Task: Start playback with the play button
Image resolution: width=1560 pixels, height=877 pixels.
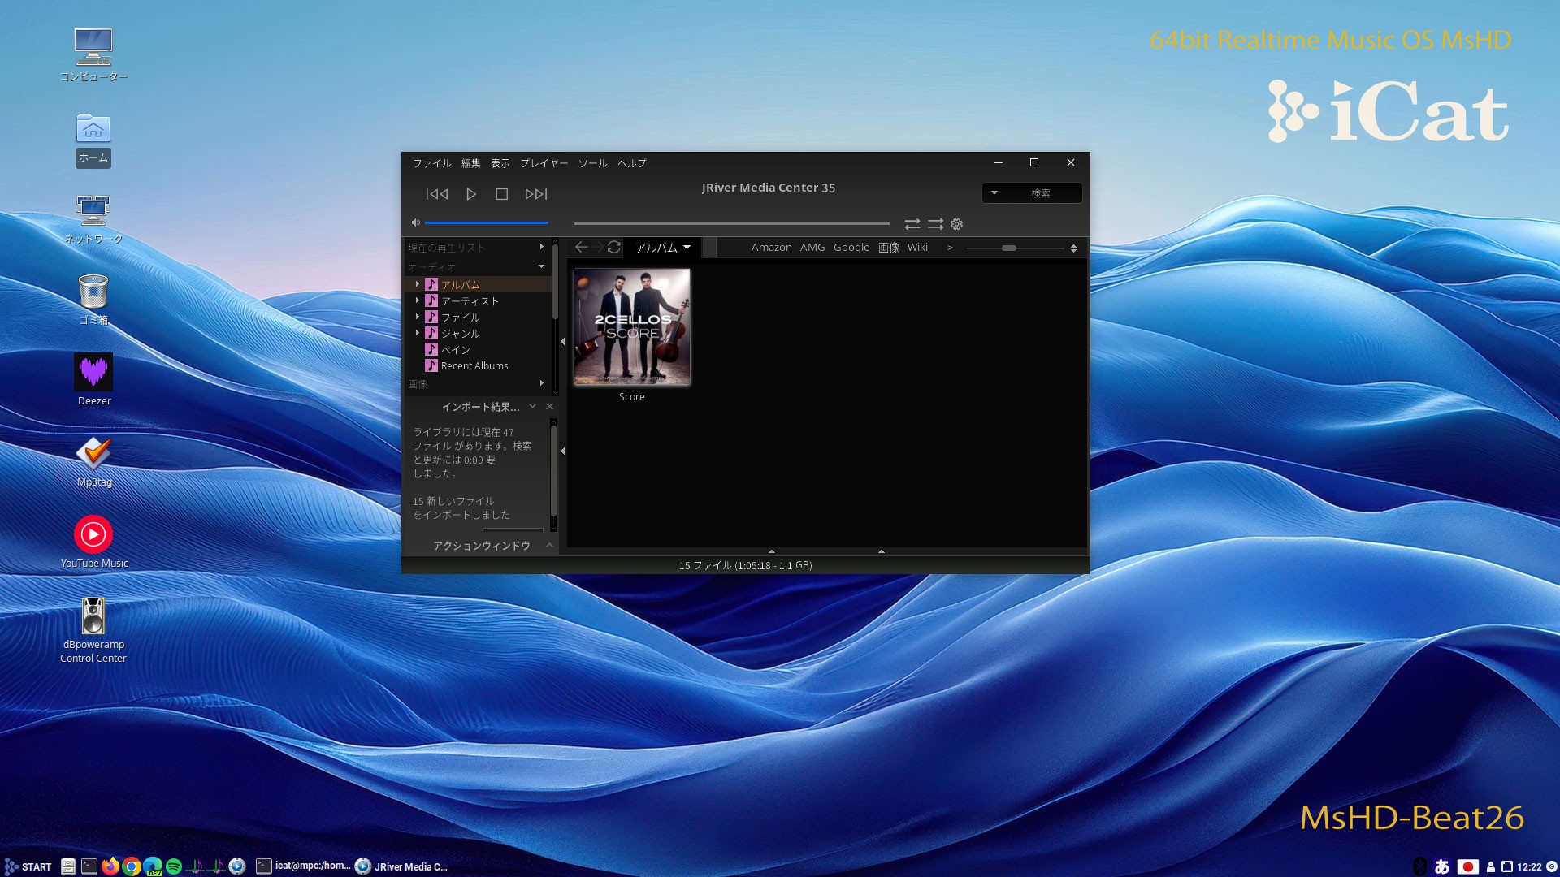Action: (x=471, y=194)
